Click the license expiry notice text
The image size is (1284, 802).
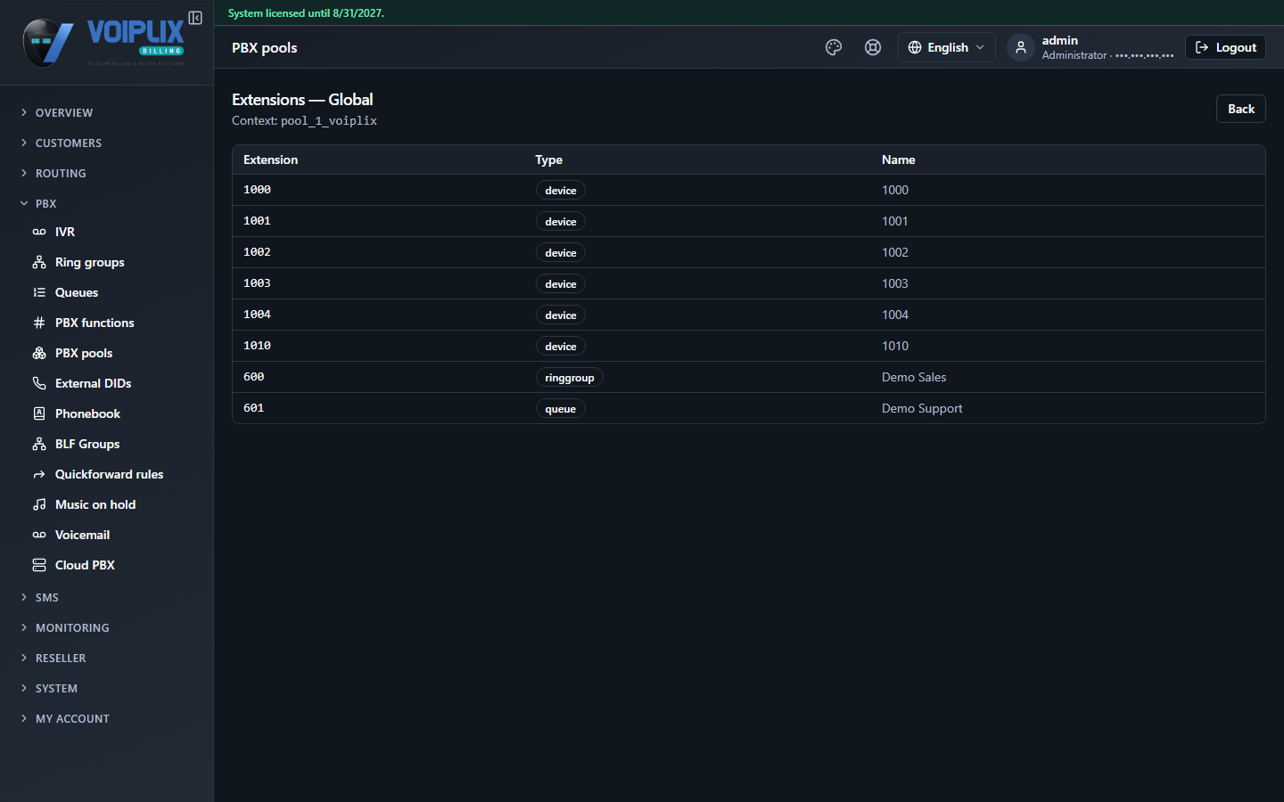306,13
